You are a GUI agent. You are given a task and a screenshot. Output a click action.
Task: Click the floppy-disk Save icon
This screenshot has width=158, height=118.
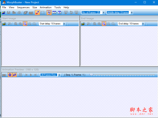(9, 13)
